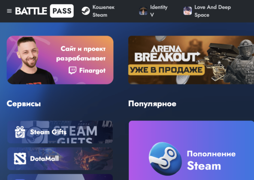This screenshot has width=254, height=180.
Task: Open the partially visible third service card
Action: point(60,177)
